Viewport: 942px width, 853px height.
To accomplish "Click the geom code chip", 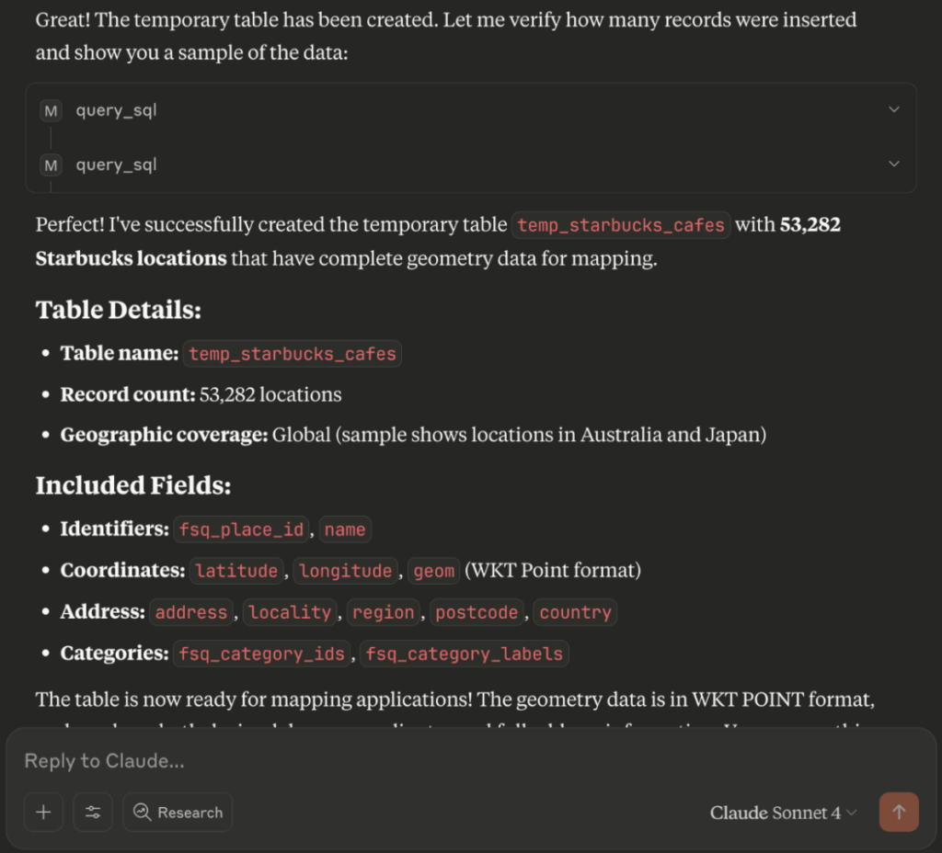I will click(434, 570).
